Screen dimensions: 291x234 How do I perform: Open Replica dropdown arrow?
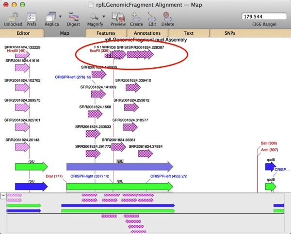tap(60, 16)
